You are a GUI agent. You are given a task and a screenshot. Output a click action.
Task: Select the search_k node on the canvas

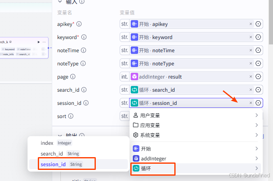point(24,48)
